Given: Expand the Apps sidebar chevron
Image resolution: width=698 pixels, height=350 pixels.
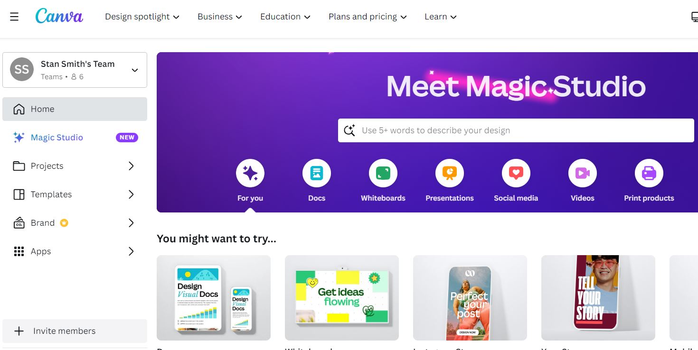Looking at the screenshot, I should pos(132,251).
